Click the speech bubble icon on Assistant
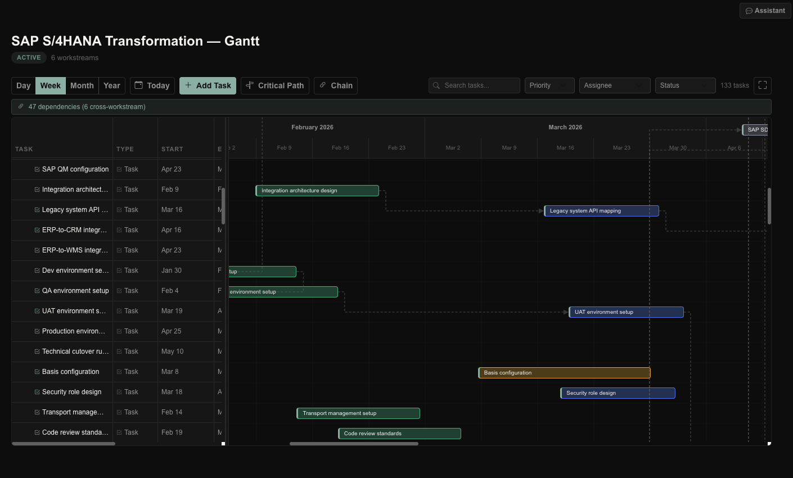 click(x=749, y=11)
